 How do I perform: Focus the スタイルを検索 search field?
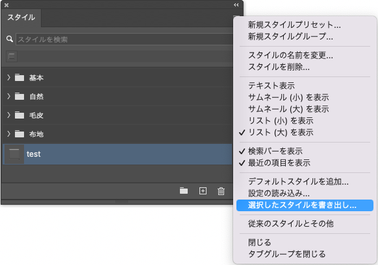coord(124,39)
